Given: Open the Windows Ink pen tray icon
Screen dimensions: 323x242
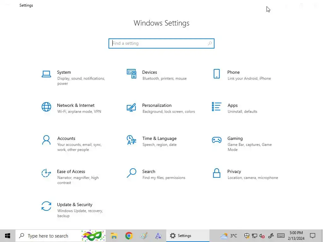Looking at the screenshot, I should coord(271,236).
